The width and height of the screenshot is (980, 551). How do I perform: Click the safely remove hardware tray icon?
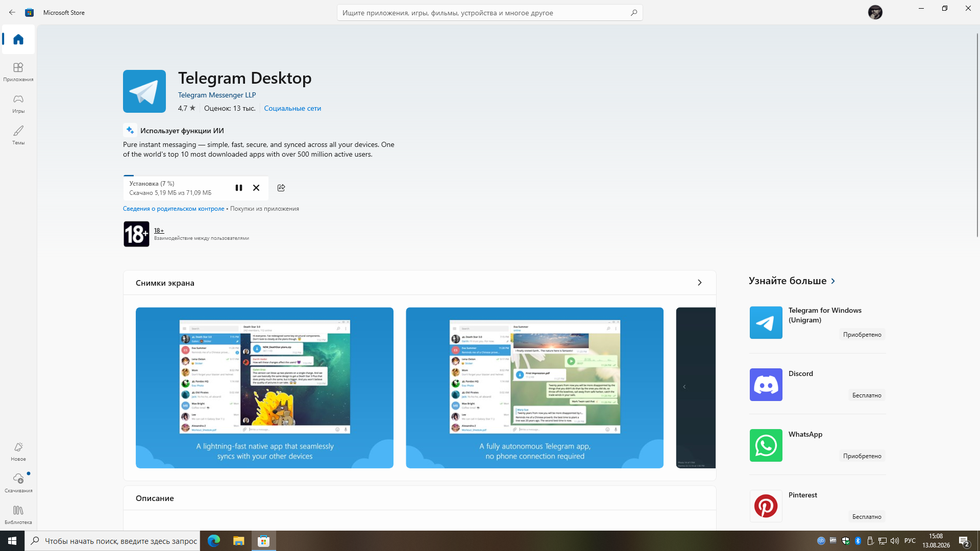click(x=870, y=541)
